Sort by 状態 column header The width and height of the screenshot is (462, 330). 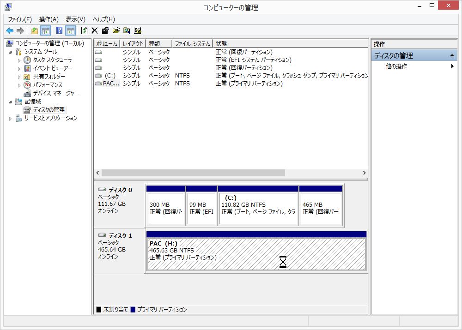pos(290,43)
